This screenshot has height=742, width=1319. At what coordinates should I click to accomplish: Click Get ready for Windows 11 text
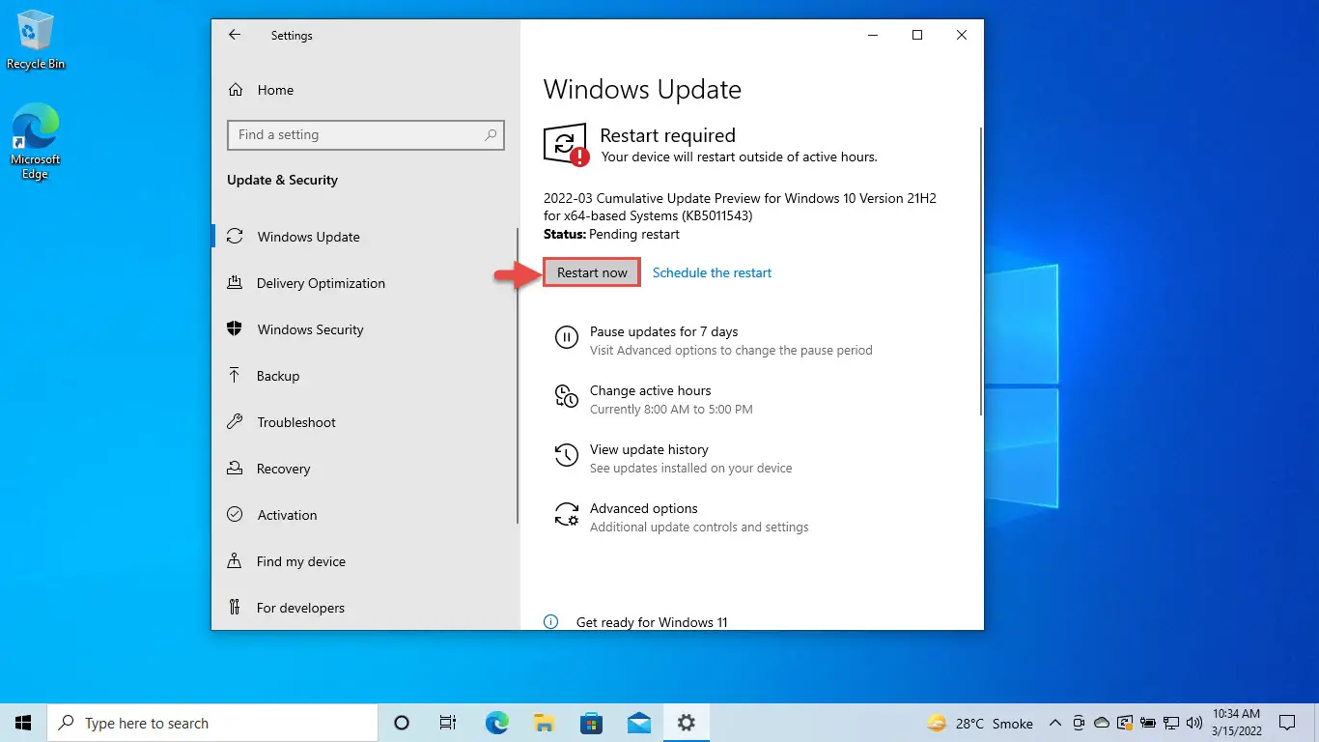652,622
